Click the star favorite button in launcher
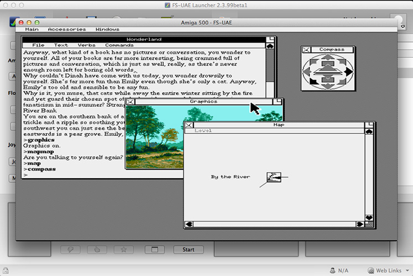The width and height of the screenshot is (413, 276). click(x=123, y=250)
